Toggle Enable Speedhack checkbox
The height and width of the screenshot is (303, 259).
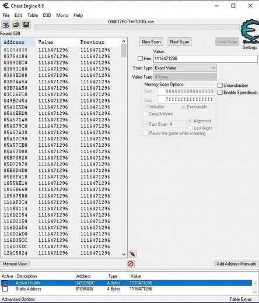(x=220, y=93)
